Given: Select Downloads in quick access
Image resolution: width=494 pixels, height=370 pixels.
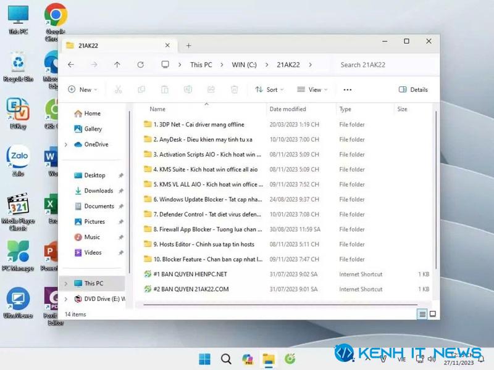Looking at the screenshot, I should [x=94, y=191].
